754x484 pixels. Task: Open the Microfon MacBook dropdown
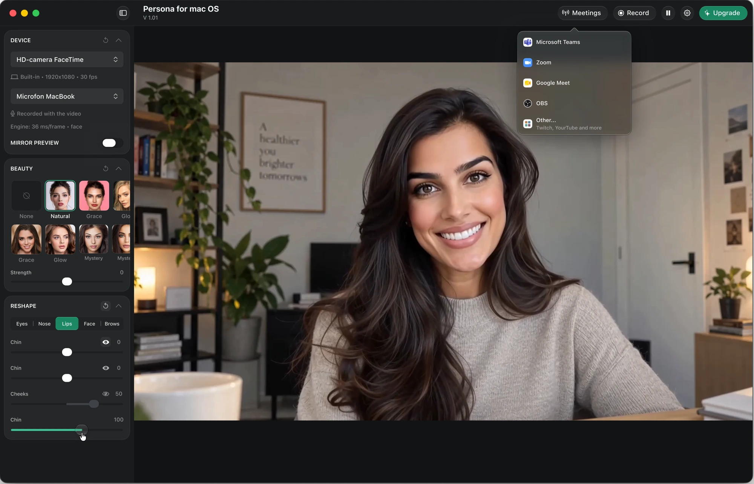point(67,96)
